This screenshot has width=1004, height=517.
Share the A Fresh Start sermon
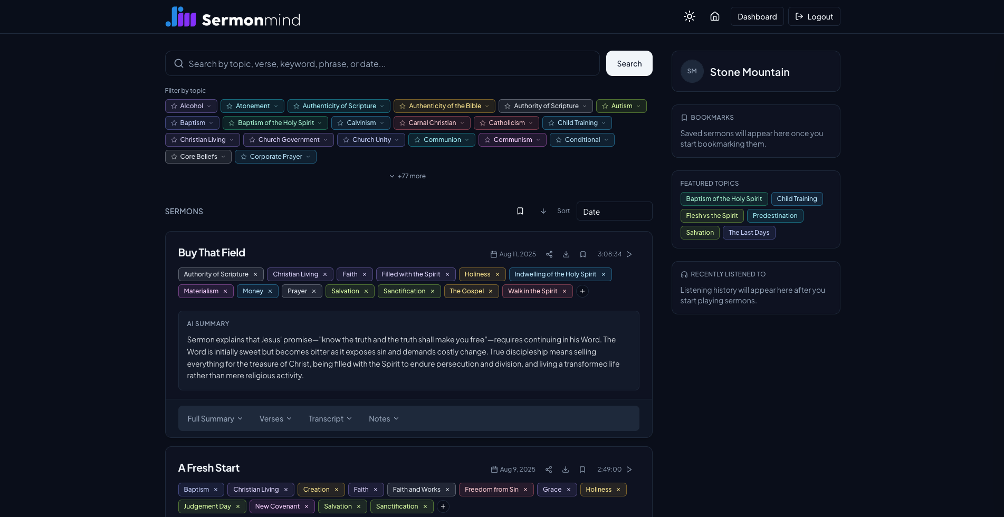549,470
